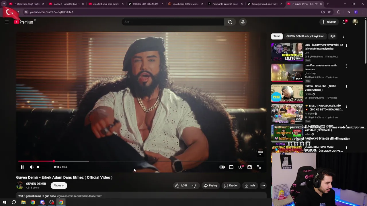The width and height of the screenshot is (367, 206).
Task: Open the YouTube guide hamburger menu
Action: pyautogui.click(x=7, y=22)
